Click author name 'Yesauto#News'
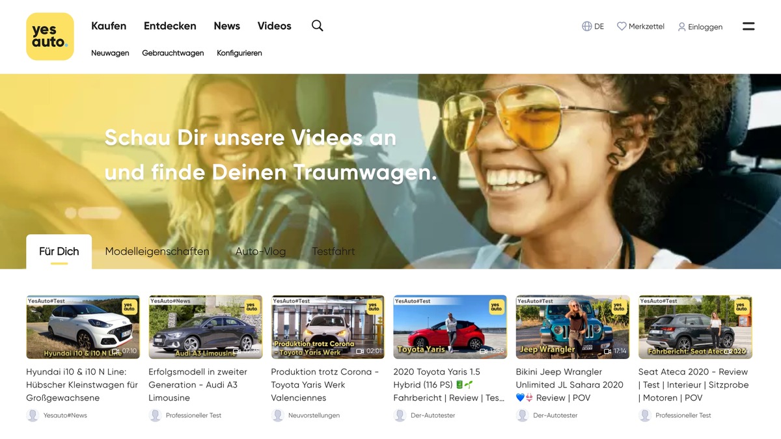The image size is (781, 439). click(x=65, y=416)
